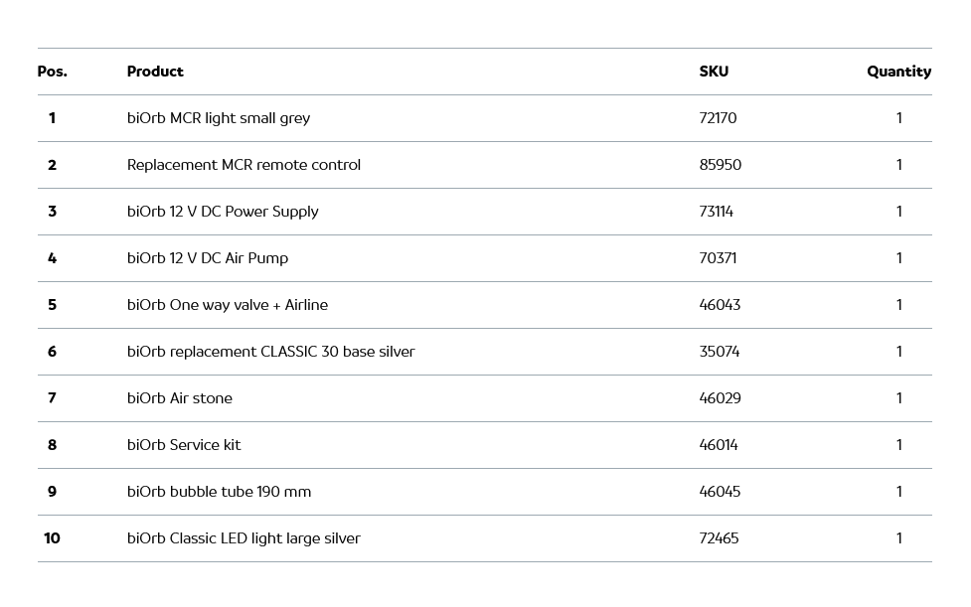Click the Pos. column header
971x607 pixels.
(x=52, y=72)
